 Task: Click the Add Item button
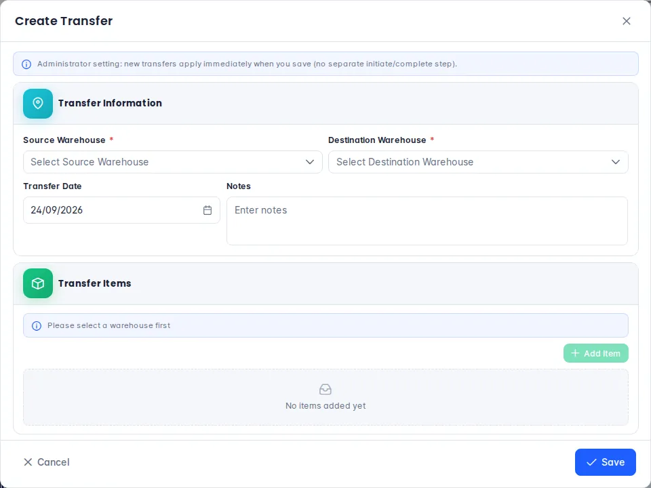[595, 353]
